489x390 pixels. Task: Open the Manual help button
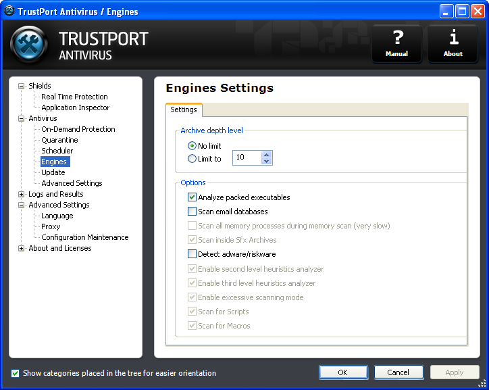tap(396, 44)
